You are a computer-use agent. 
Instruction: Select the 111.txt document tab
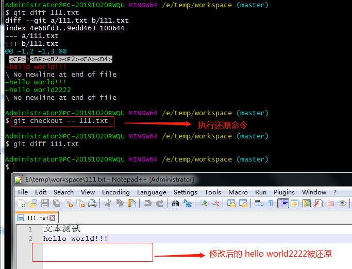click(37, 218)
